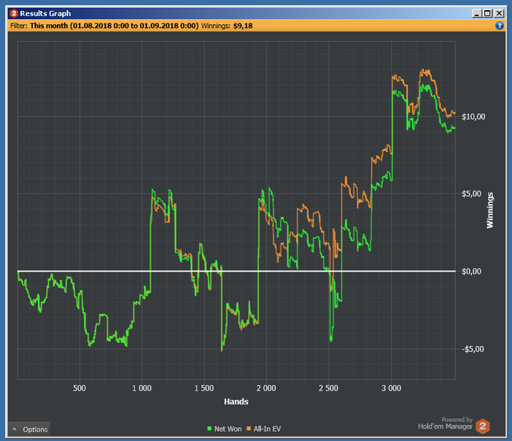Click the Hold'em Manager 2 orange hexagon logo
This screenshot has width=512, height=441.
(482, 426)
